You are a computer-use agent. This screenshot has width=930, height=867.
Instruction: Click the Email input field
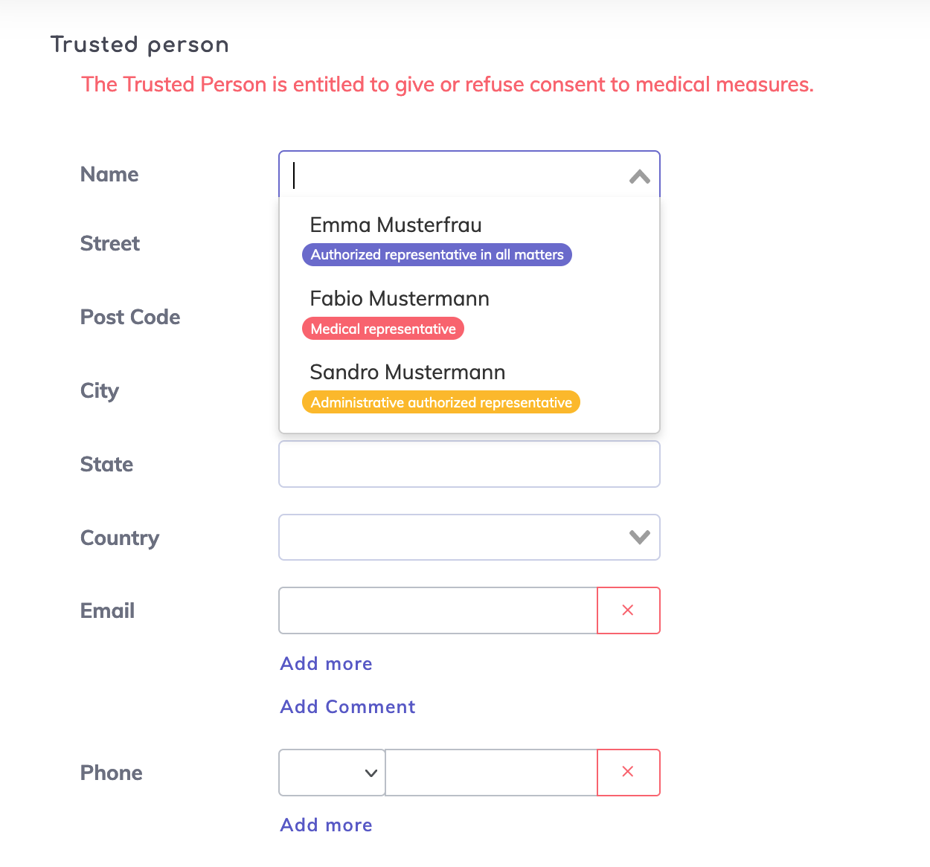click(x=438, y=610)
